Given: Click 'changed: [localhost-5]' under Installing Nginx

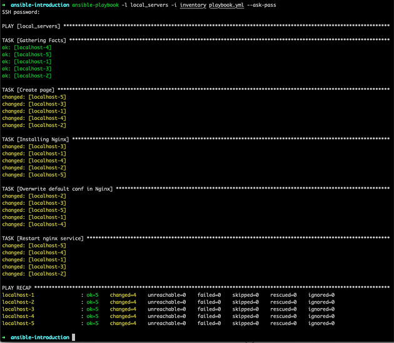Looking at the screenshot, I should point(34,175).
